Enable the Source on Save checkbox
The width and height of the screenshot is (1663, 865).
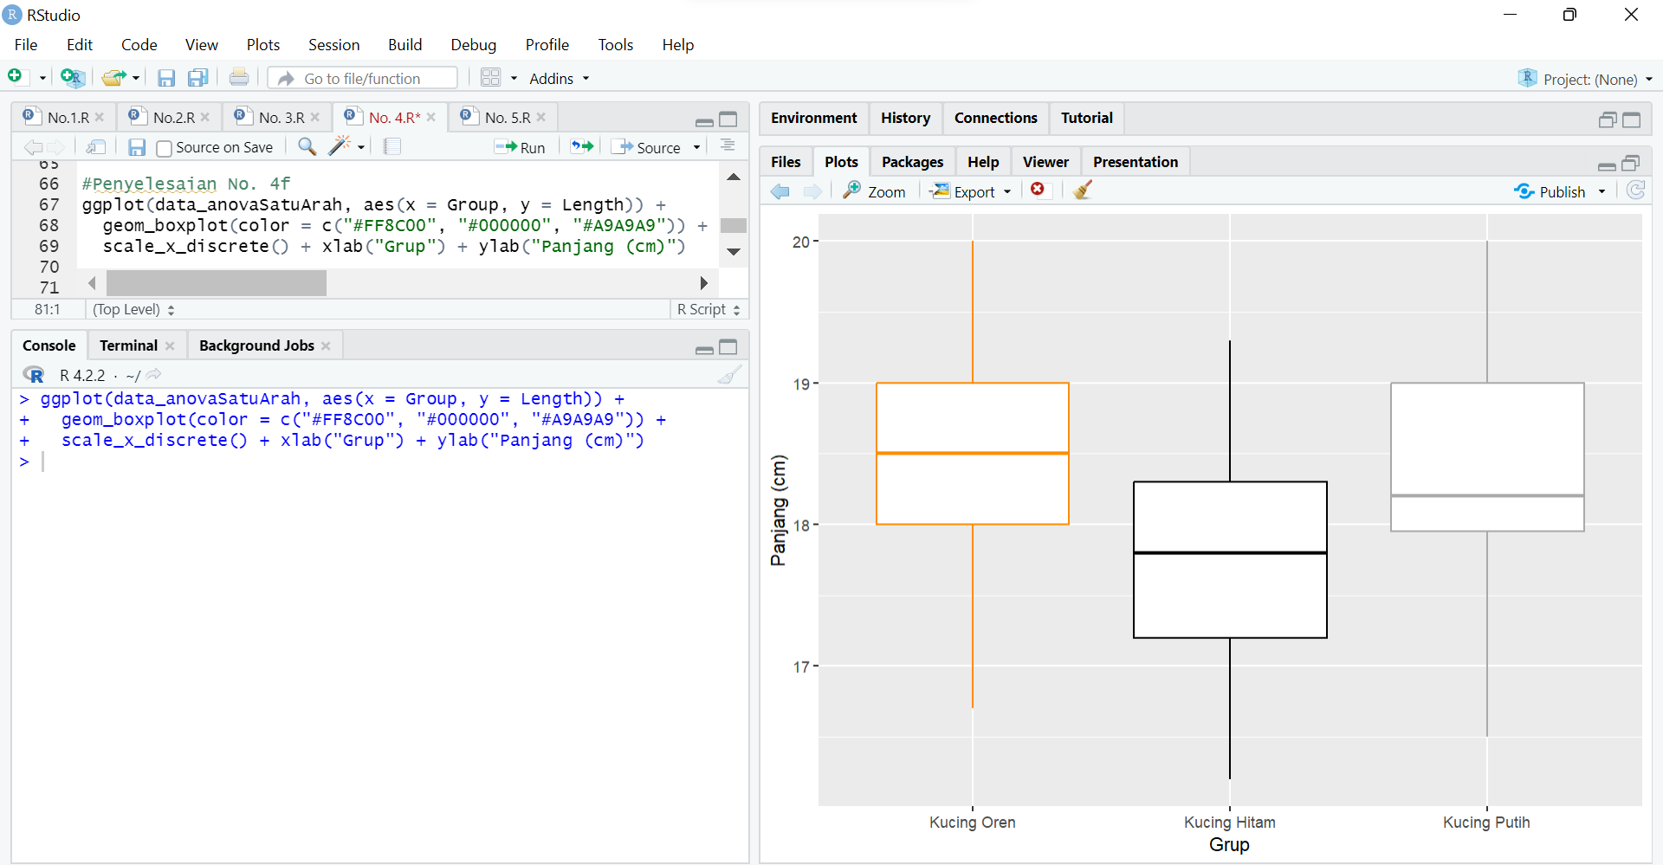[164, 147]
